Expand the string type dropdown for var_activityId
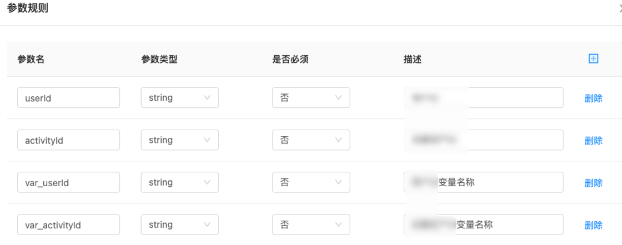 click(x=180, y=225)
